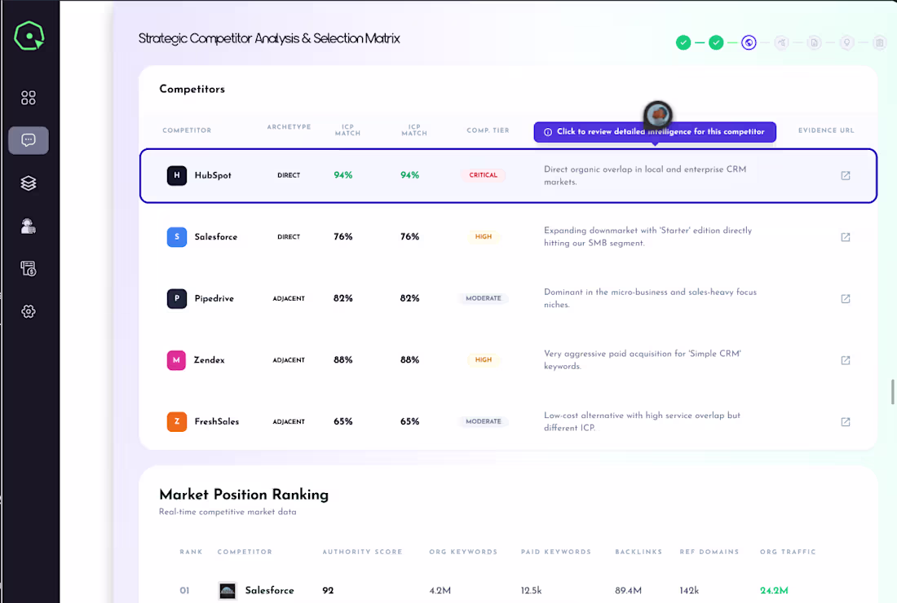This screenshot has width=897, height=603.
Task: Click Pipedrive micro-business description text
Action: 650,298
